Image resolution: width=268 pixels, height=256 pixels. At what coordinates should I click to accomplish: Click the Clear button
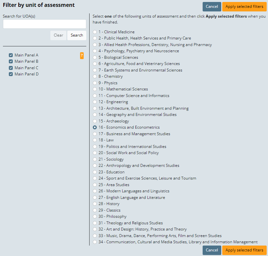[x=58, y=35]
